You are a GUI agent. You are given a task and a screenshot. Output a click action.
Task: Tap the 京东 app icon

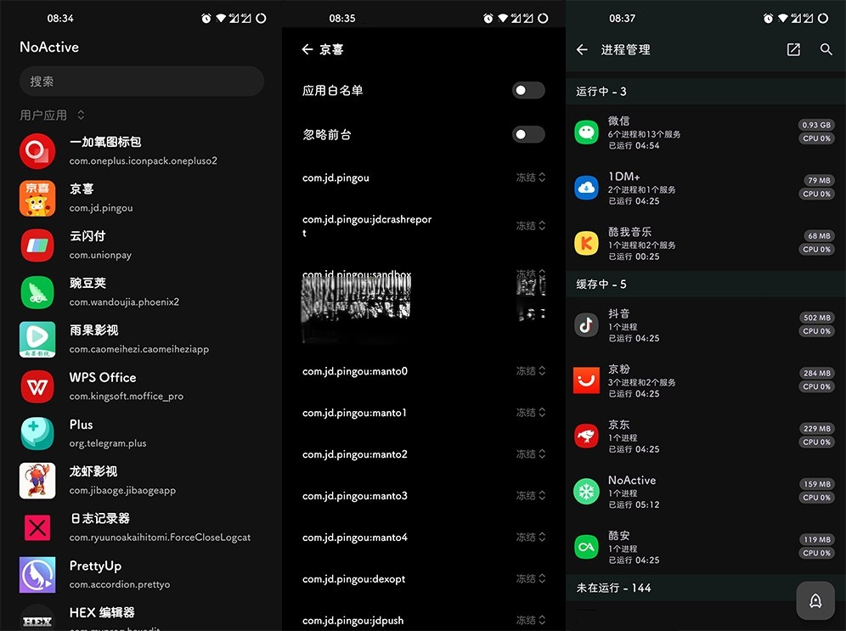coord(586,437)
